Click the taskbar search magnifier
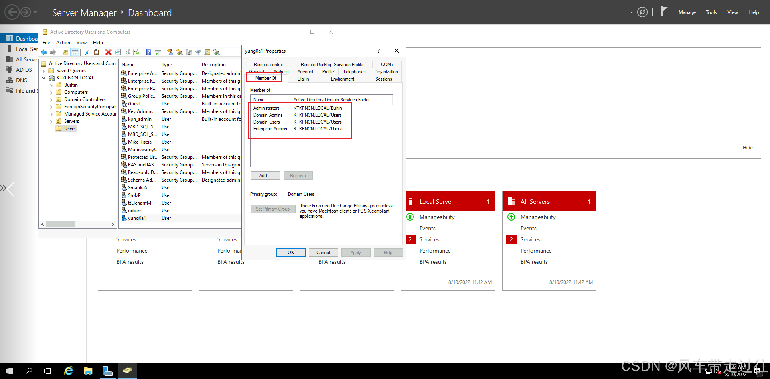 [x=29, y=371]
